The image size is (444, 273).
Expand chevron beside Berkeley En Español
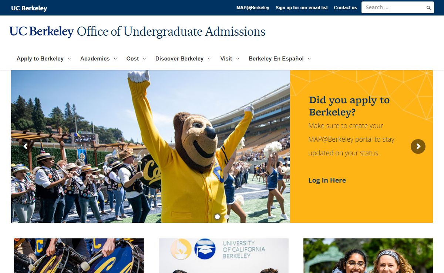pyautogui.click(x=309, y=59)
